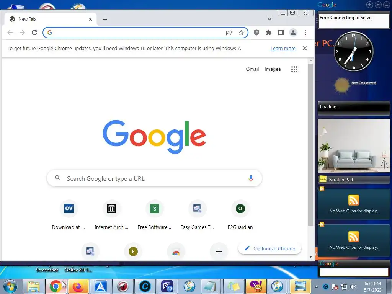This screenshot has width=392, height=294.
Task: Follow the Learn more link
Action: (283, 49)
